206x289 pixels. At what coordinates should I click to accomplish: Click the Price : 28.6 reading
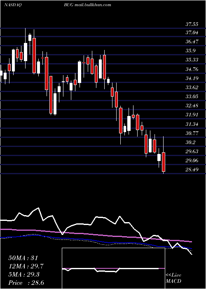coord(26,283)
